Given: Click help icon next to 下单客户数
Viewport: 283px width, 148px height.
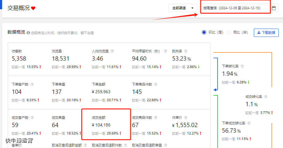Looking at the screenshot, I should (32, 84).
